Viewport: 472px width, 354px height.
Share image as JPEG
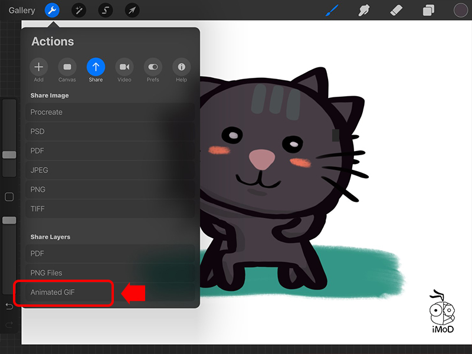tap(110, 170)
